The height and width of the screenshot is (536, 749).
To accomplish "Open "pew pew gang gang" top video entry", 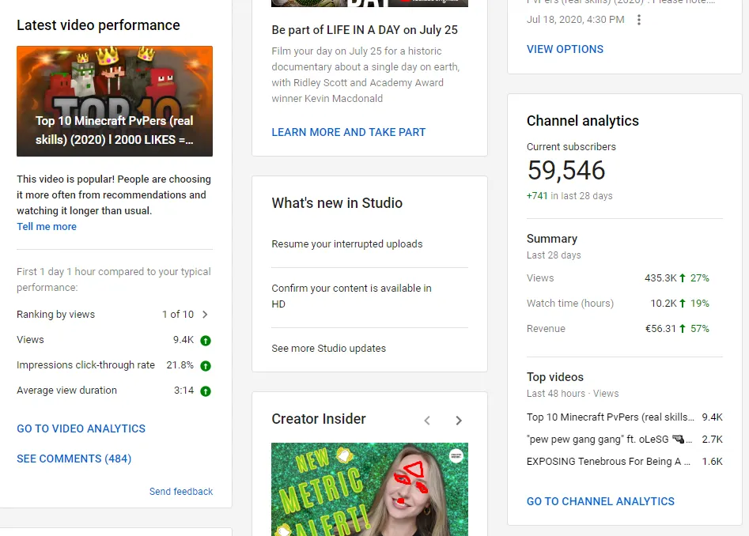I will tap(609, 440).
